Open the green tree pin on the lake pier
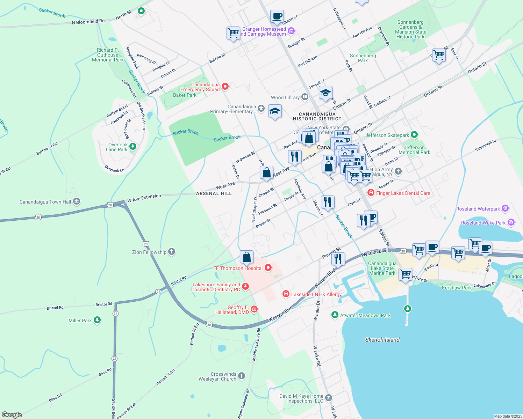 tap(407, 309)
